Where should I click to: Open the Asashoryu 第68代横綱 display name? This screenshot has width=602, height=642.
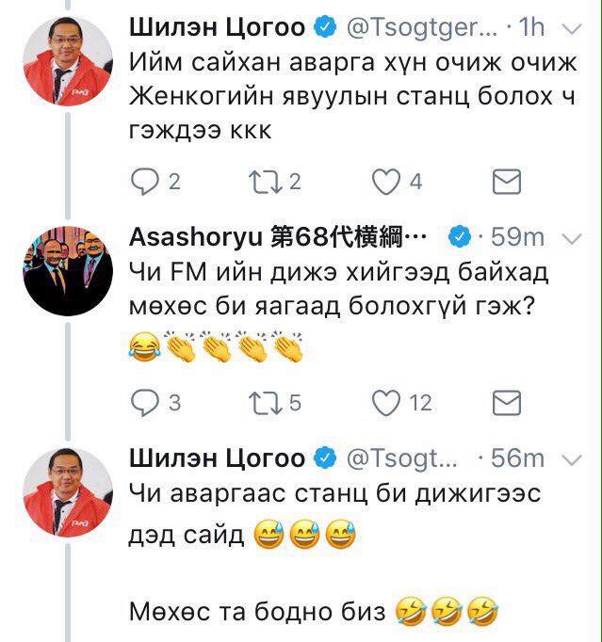tap(277, 237)
